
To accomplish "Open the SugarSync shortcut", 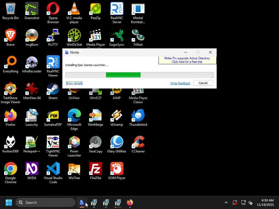I will 117,38.
